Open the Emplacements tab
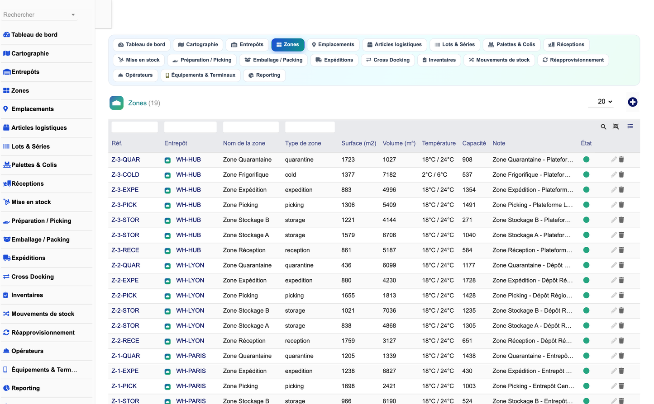 click(x=333, y=45)
